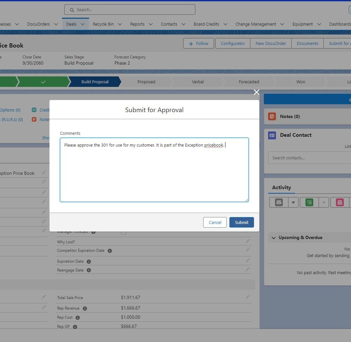The width and height of the screenshot is (351, 342).
Task: Edit the Expiration Date pencil icon
Action: pyautogui.click(x=247, y=260)
